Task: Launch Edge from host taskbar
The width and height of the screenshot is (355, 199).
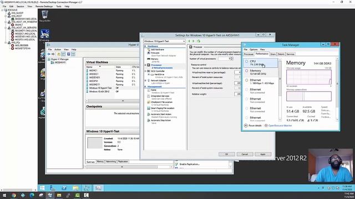Action: tap(32, 195)
